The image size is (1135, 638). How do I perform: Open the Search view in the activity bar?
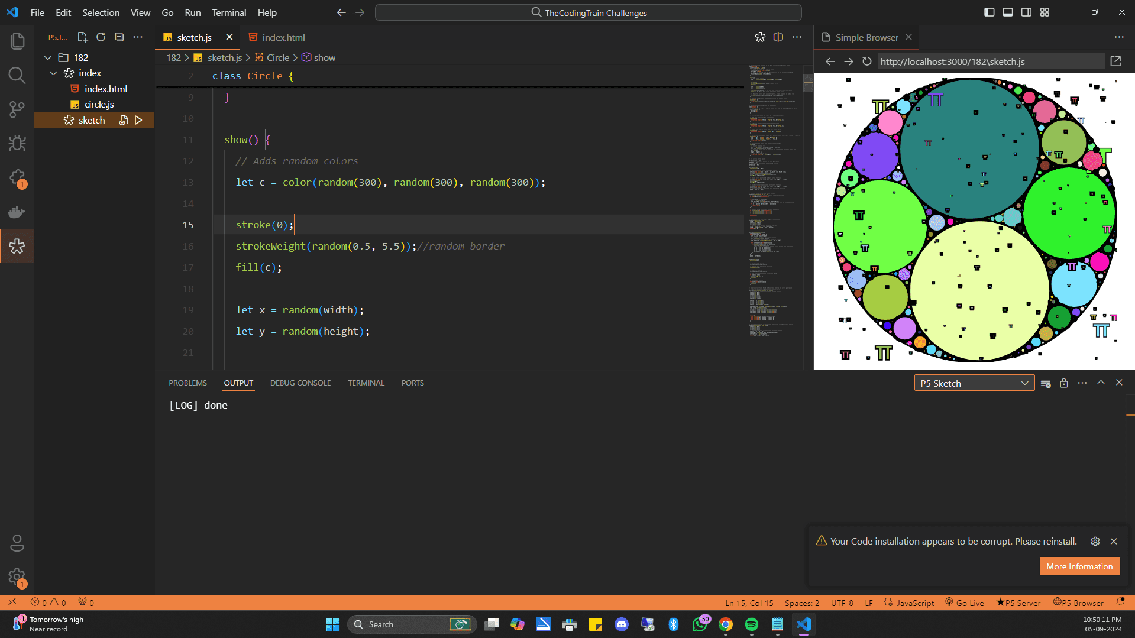click(17, 76)
